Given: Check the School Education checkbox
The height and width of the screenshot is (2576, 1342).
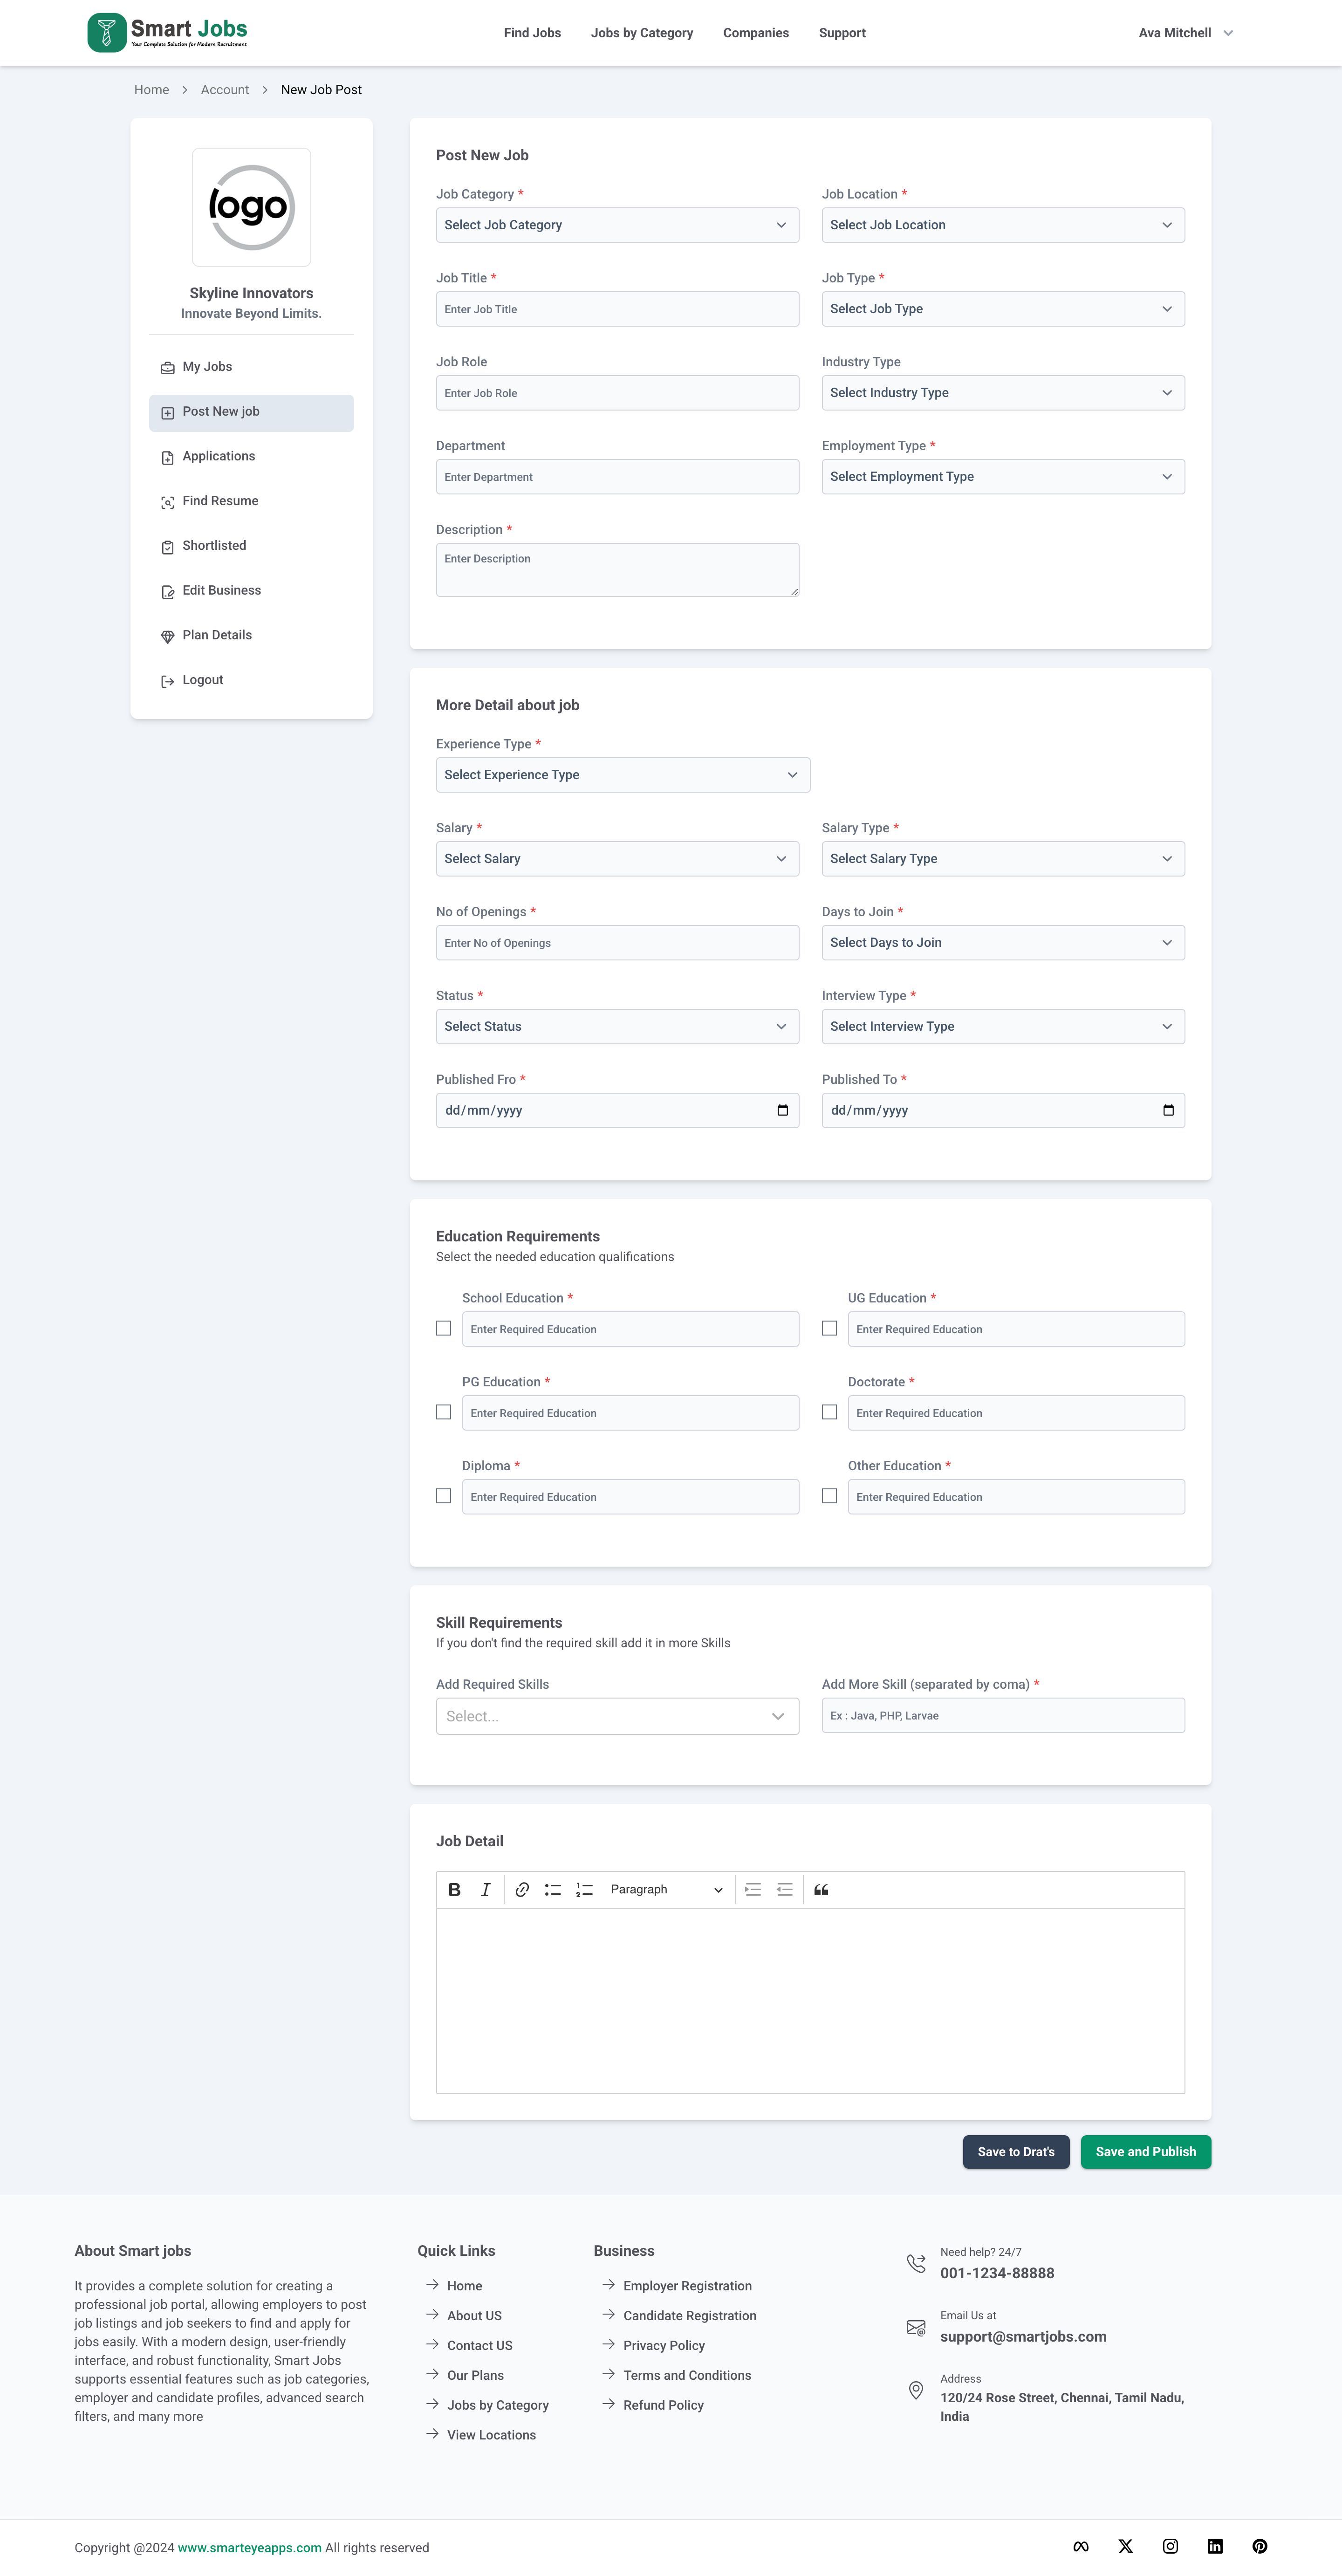Looking at the screenshot, I should click(444, 1328).
